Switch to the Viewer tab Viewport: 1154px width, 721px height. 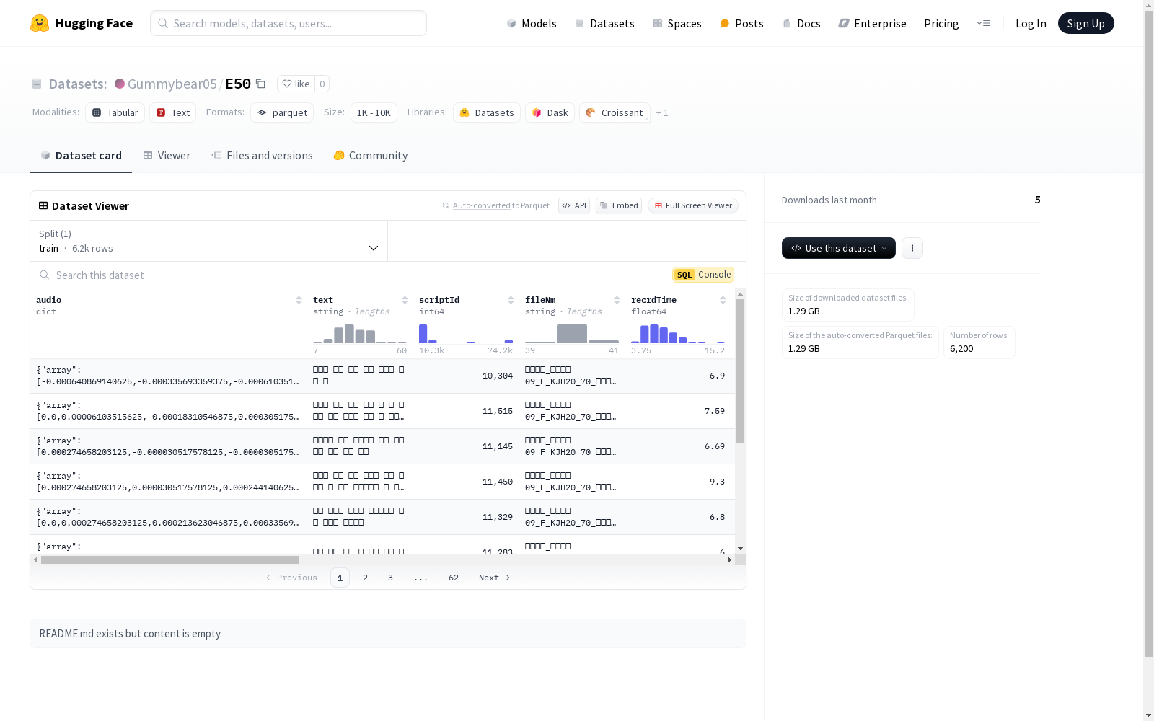(x=167, y=156)
